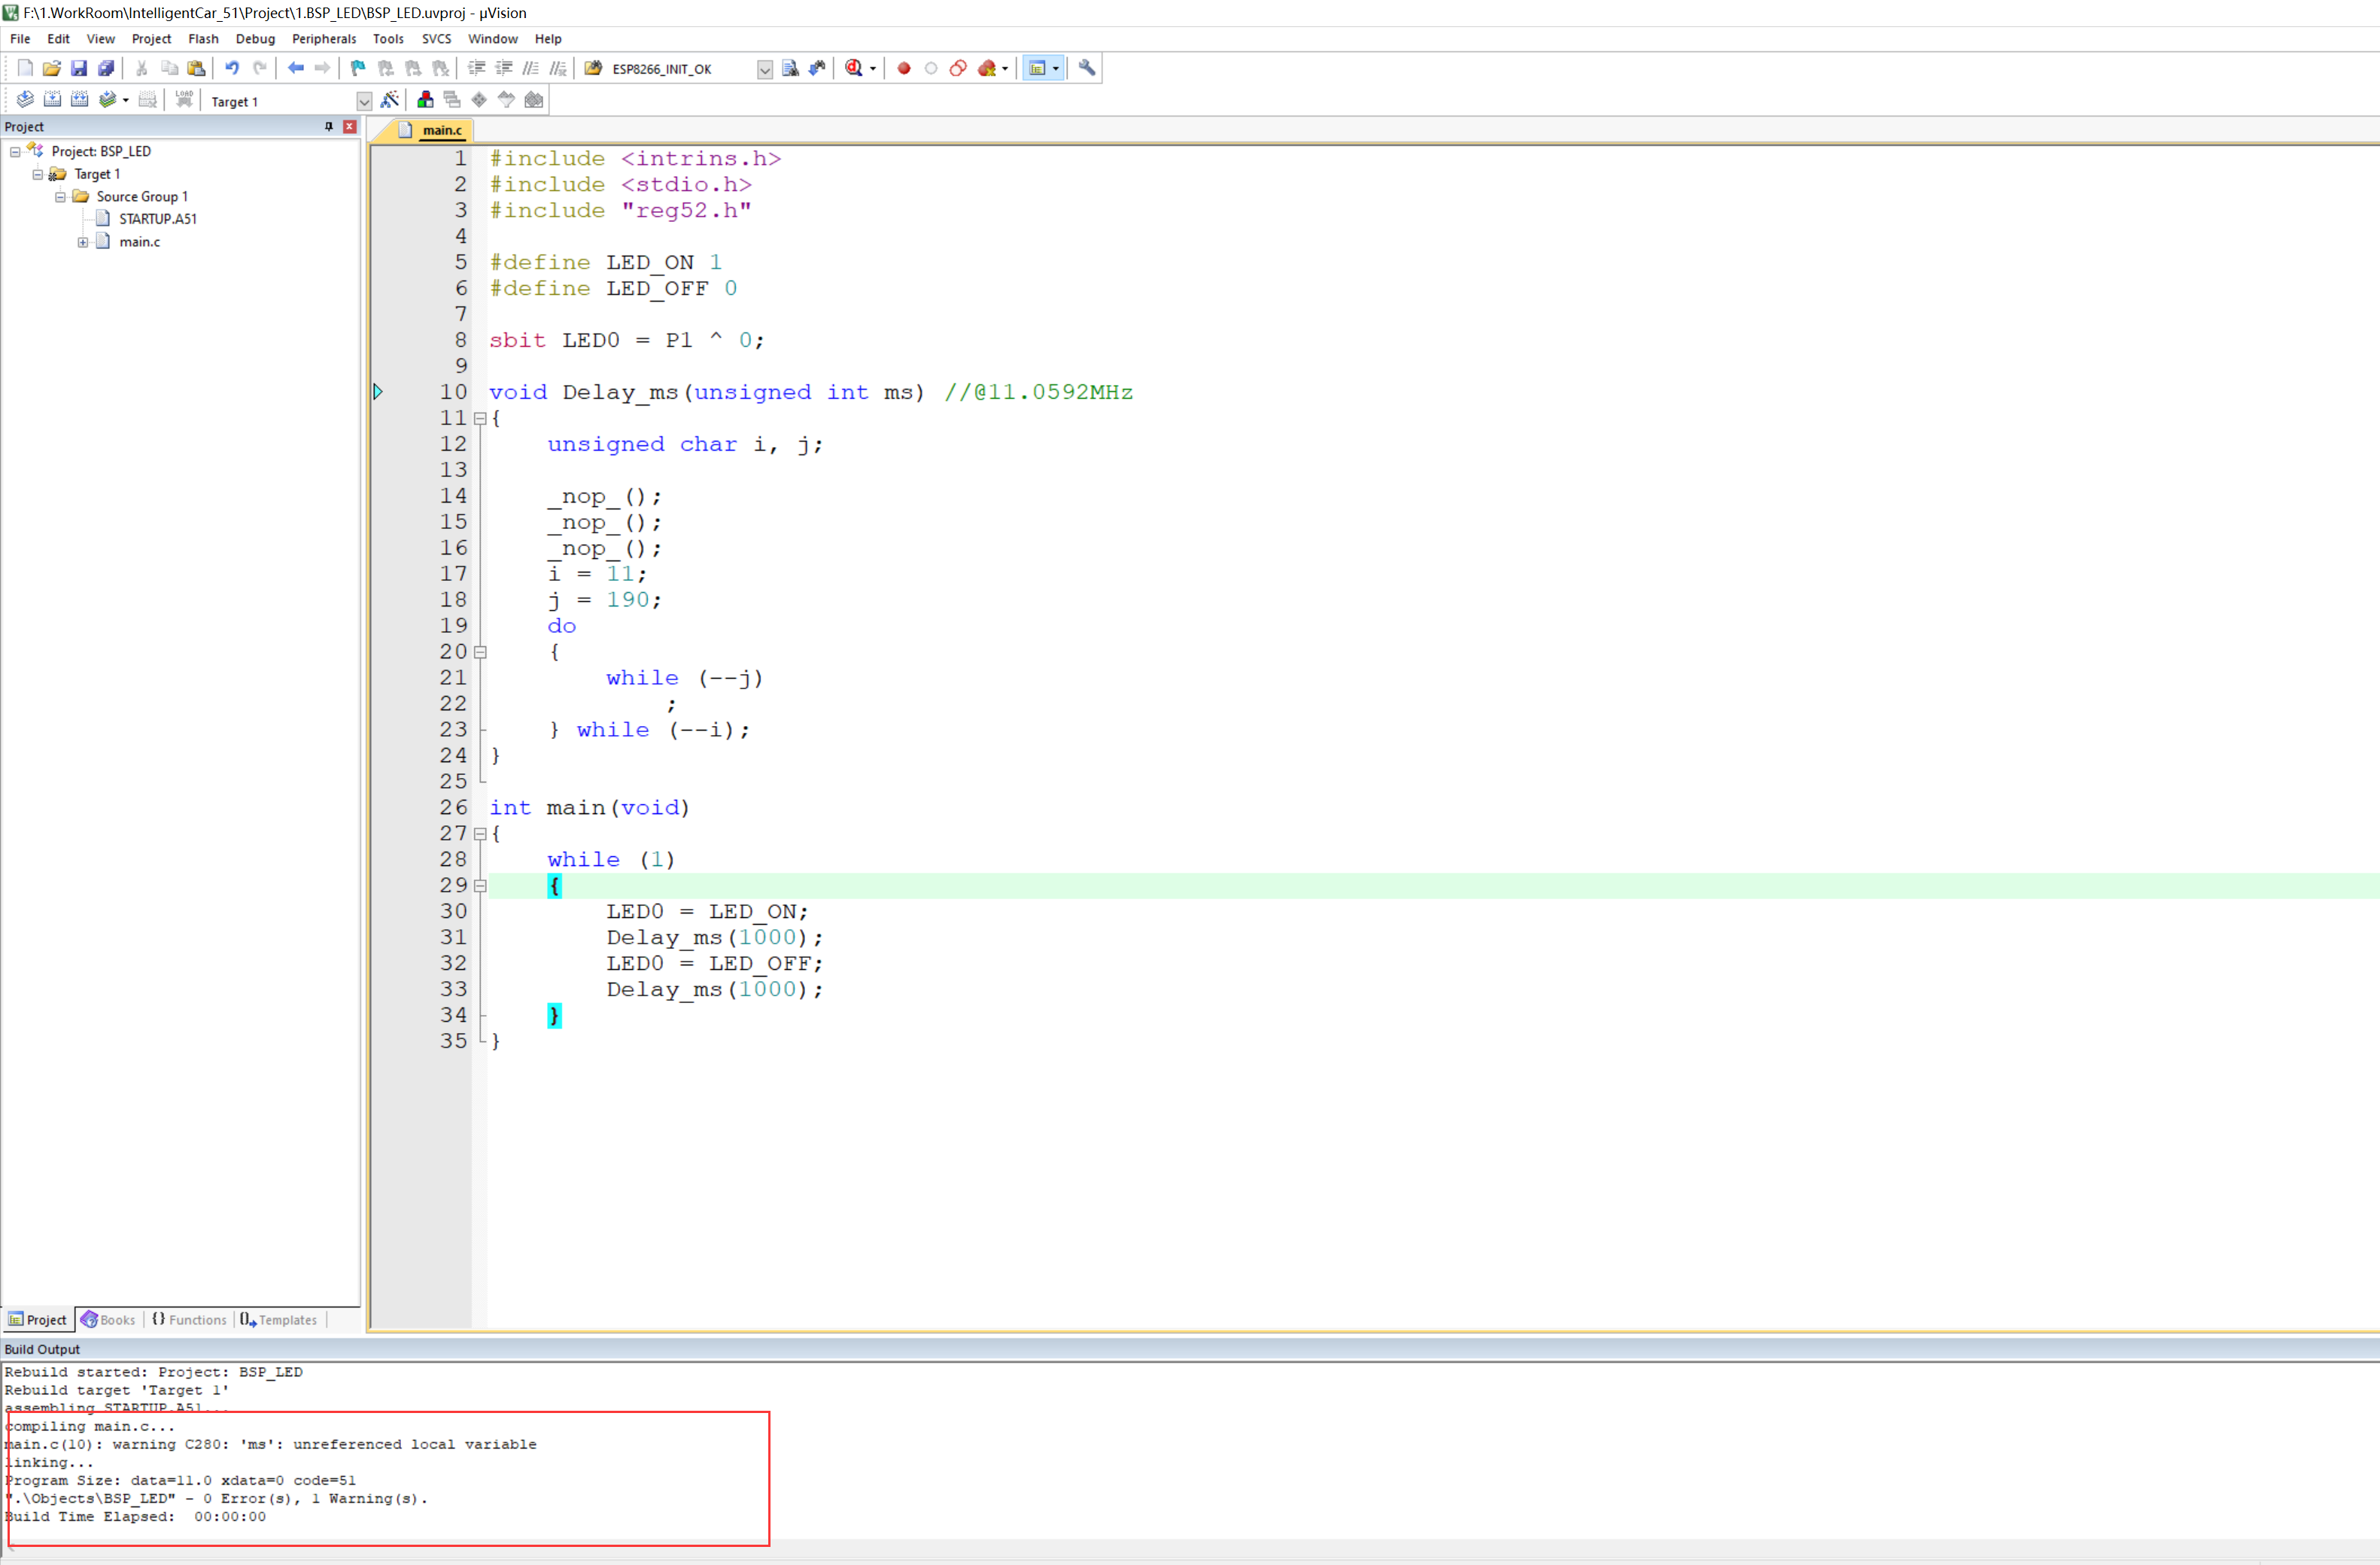Collapse the main function fold on line 27
This screenshot has width=2380, height=1565.
pos(480,834)
